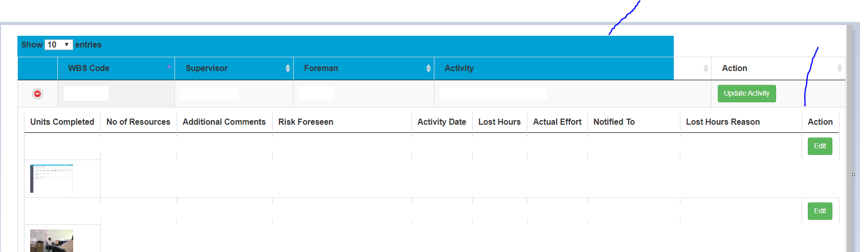The width and height of the screenshot is (860, 252).
Task: Click Edit button in first detail row
Action: (x=820, y=146)
